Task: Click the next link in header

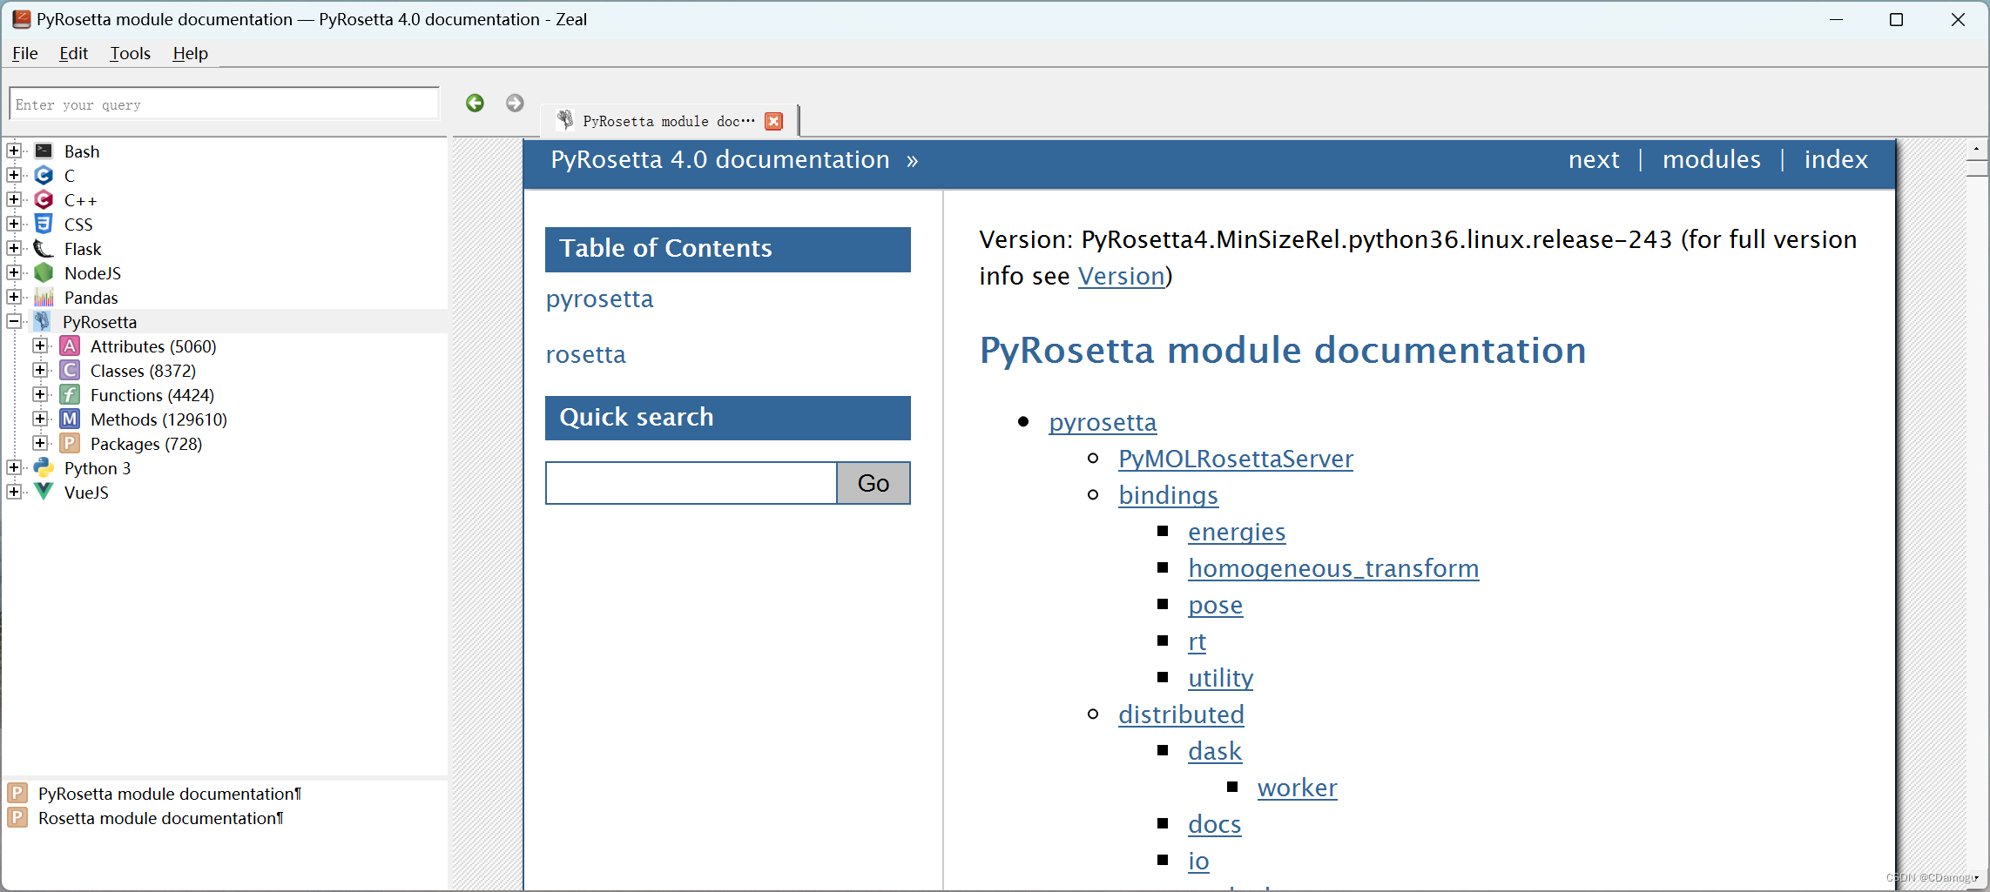Action: [1594, 160]
